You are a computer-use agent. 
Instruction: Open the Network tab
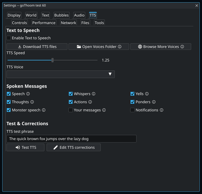[x=69, y=23]
